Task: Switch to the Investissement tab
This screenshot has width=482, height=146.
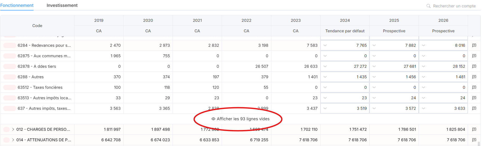Action: (x=62, y=5)
